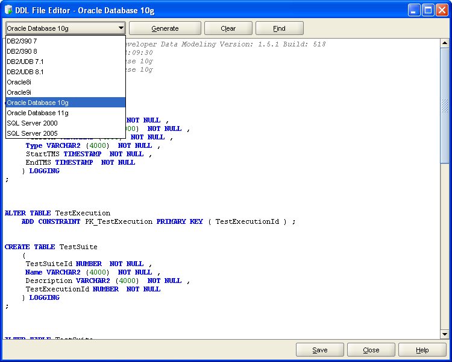Click 'CREATE TABLE TestSuite' line
Viewport: 452px width, 362px height.
(x=51, y=247)
